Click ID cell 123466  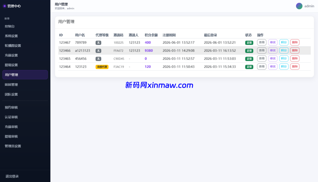[65, 51]
